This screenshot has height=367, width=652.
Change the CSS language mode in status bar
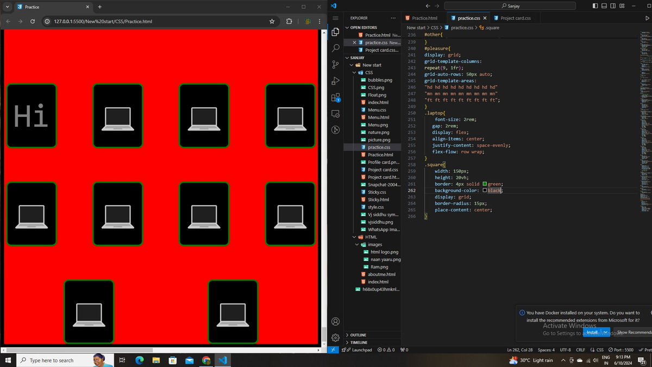(600, 350)
